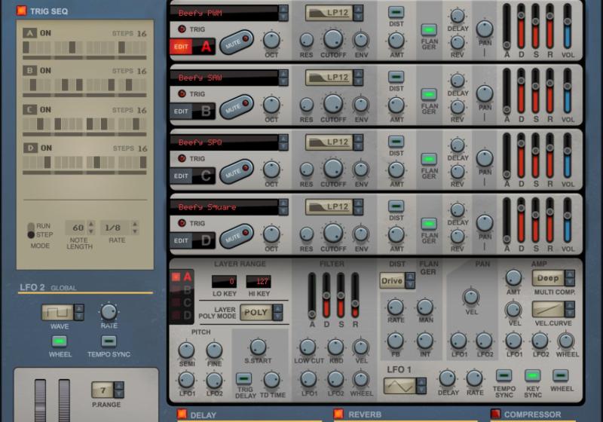Click the EDIT button for layer D
This screenshot has width=603, height=422.
(181, 240)
